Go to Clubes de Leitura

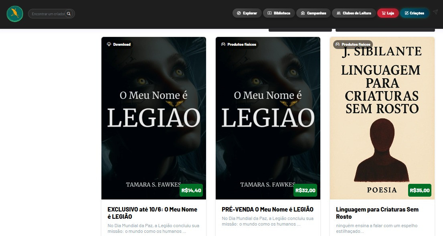tap(354, 13)
